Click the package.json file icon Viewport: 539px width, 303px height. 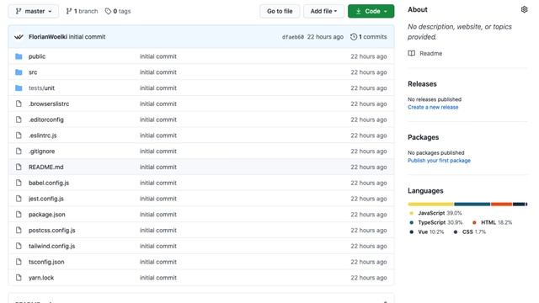click(19, 215)
